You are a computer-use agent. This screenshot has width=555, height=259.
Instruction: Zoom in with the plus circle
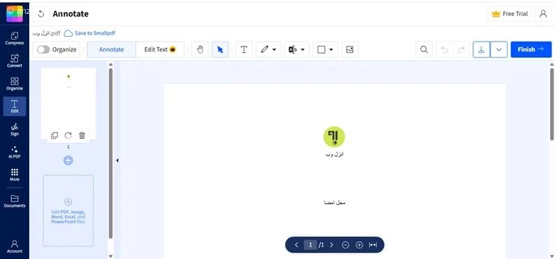click(359, 245)
